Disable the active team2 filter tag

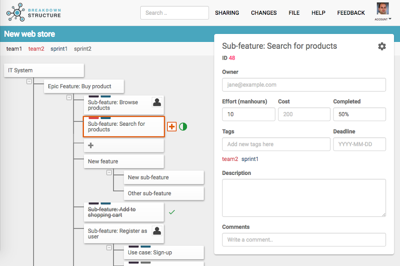pos(36,49)
